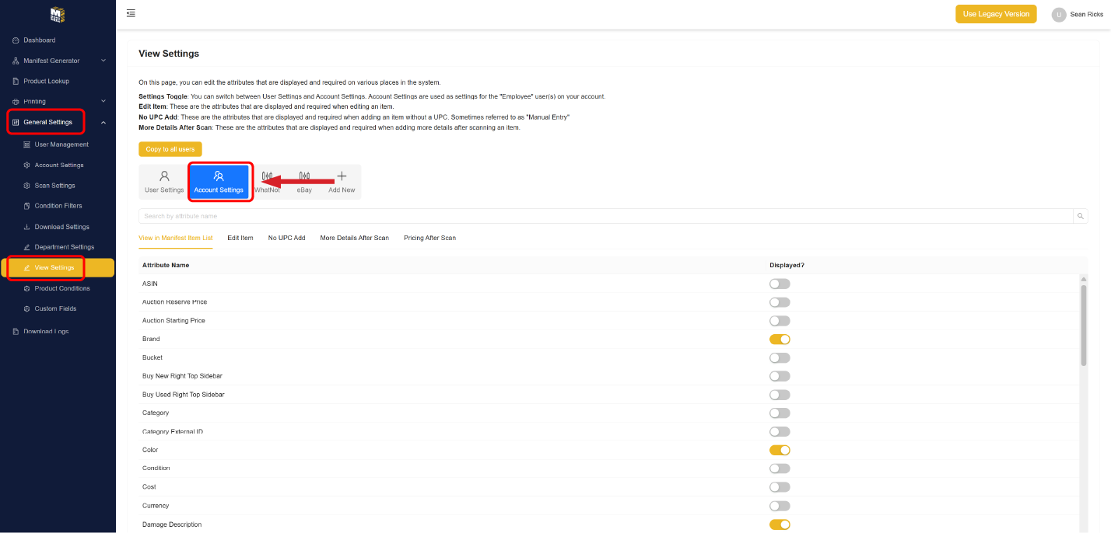Click the Use Legacy Version button
The height and width of the screenshot is (533, 1111).
996,14
